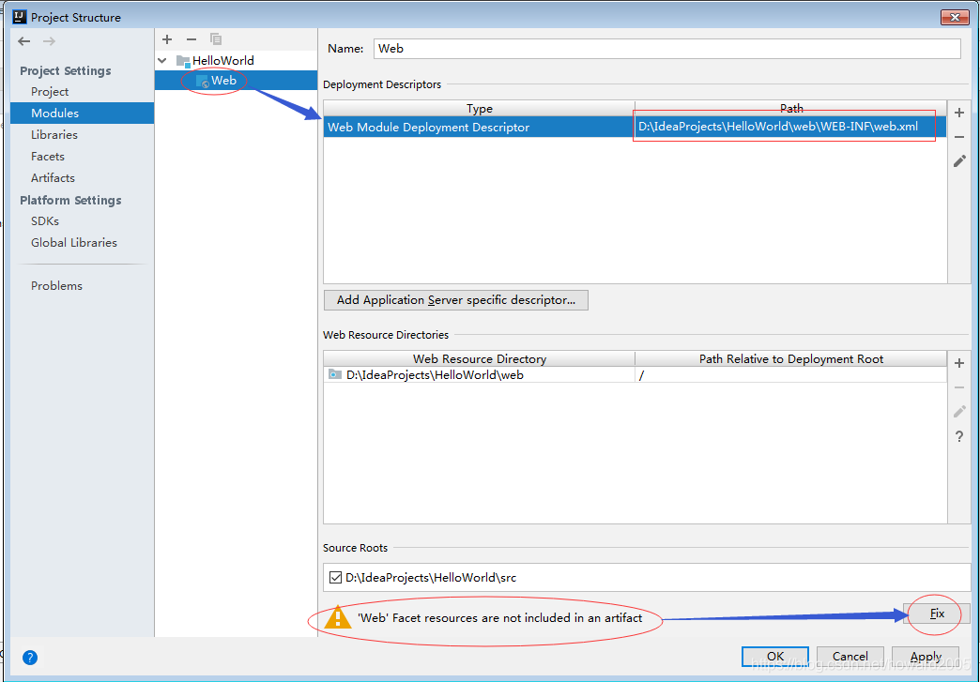Go forward with the right arrow icon
This screenshot has height=682, width=980.
50,41
